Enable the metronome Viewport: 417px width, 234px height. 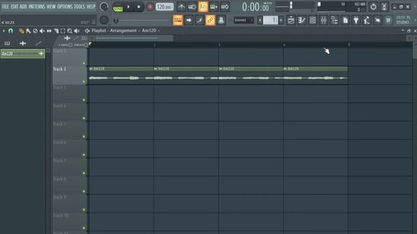(x=181, y=7)
